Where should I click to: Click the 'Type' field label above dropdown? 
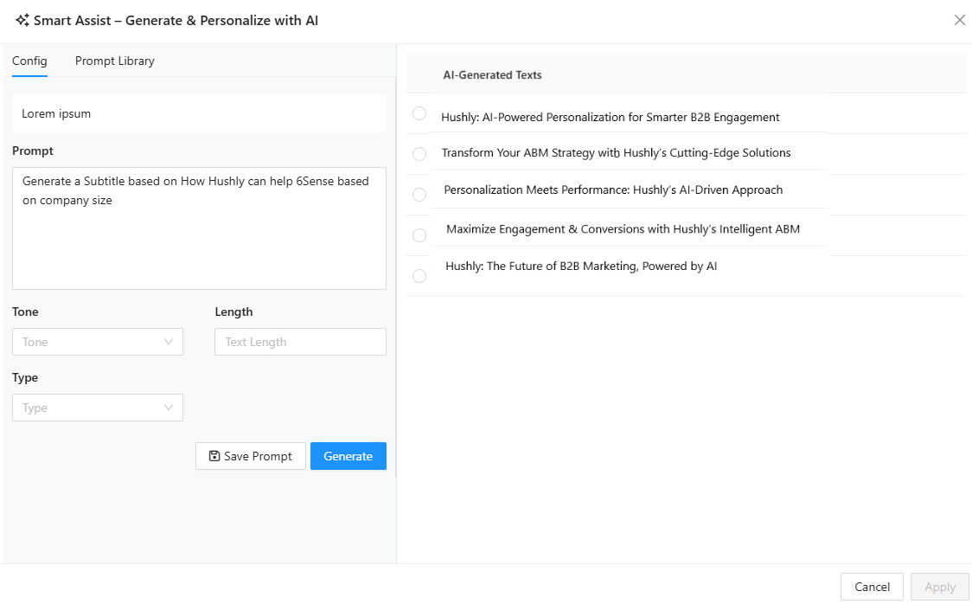(x=25, y=377)
